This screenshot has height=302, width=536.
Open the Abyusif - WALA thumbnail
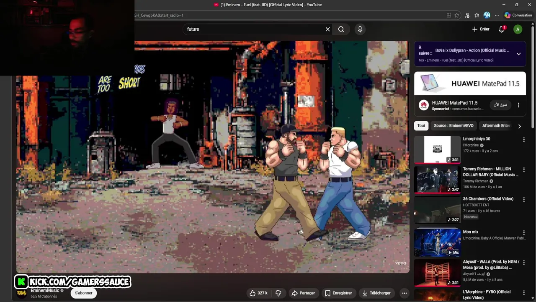point(437,273)
